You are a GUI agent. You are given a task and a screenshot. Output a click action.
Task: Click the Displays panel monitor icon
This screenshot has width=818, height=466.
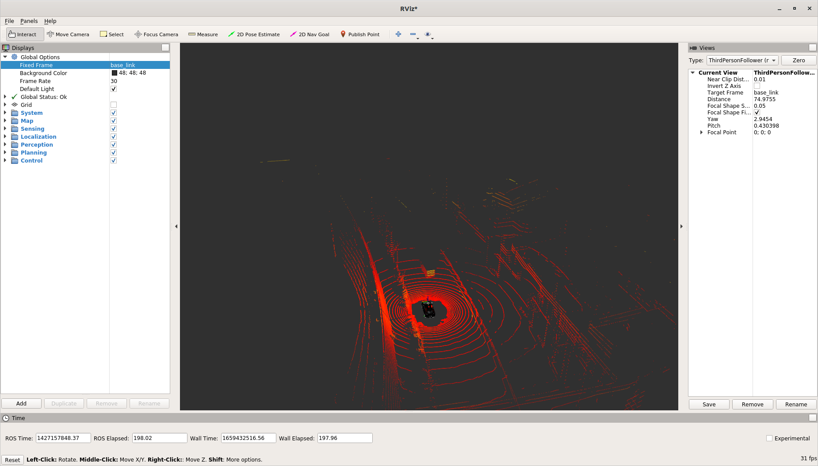pos(6,48)
